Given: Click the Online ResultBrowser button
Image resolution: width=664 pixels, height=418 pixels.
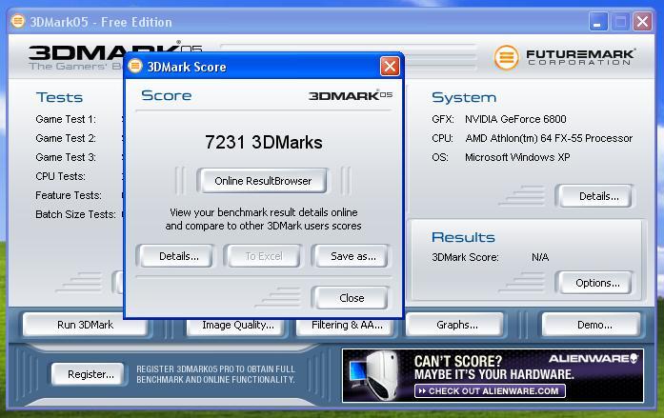Looking at the screenshot, I should (262, 181).
